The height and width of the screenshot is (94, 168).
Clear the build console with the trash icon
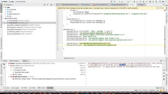164,79
